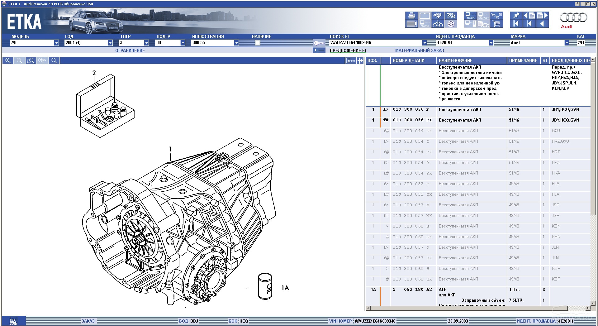Click the parts list scroll down arrow
The width and height of the screenshot is (598, 326).
[593, 303]
